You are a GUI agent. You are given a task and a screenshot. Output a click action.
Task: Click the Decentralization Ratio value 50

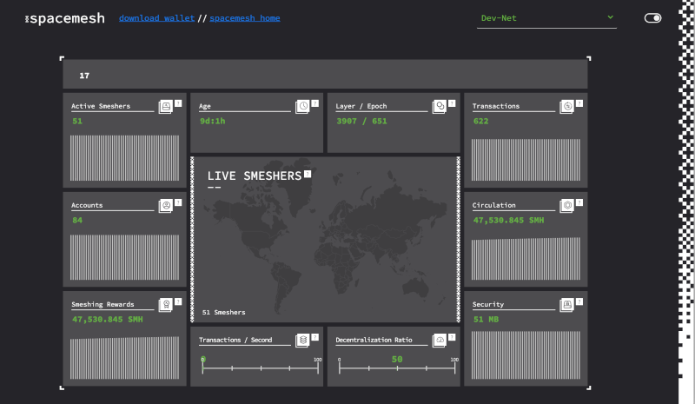397,359
